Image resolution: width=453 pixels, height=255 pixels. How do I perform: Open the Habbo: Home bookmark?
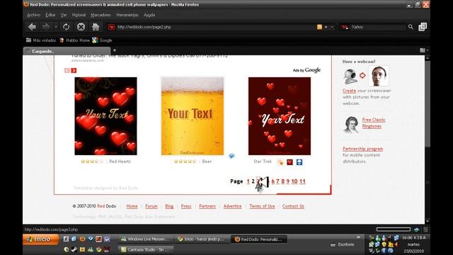click(75, 40)
